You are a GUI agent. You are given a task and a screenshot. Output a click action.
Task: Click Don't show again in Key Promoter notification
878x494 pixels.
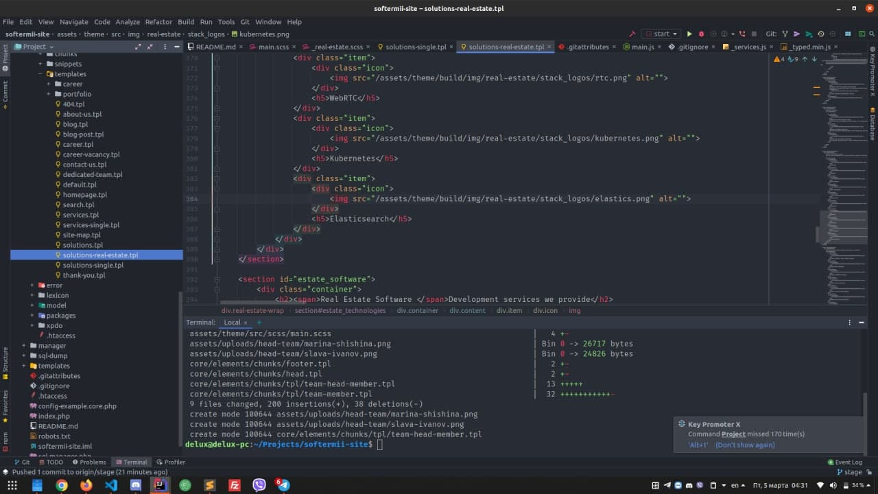745,445
